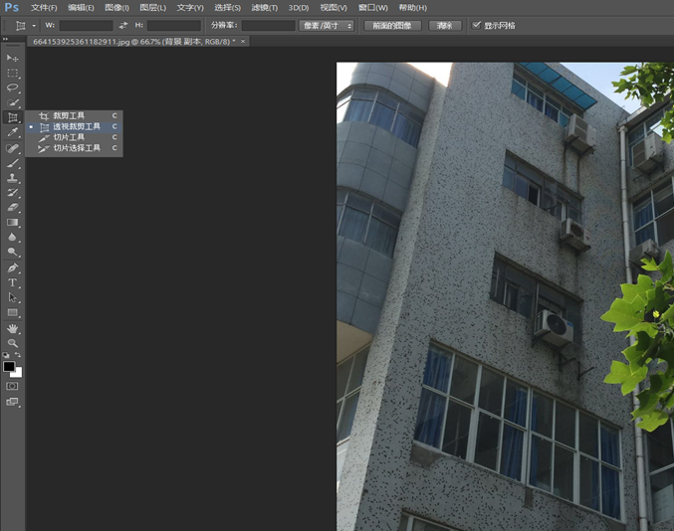Select the Hand tool
The image size is (674, 531).
13,327
